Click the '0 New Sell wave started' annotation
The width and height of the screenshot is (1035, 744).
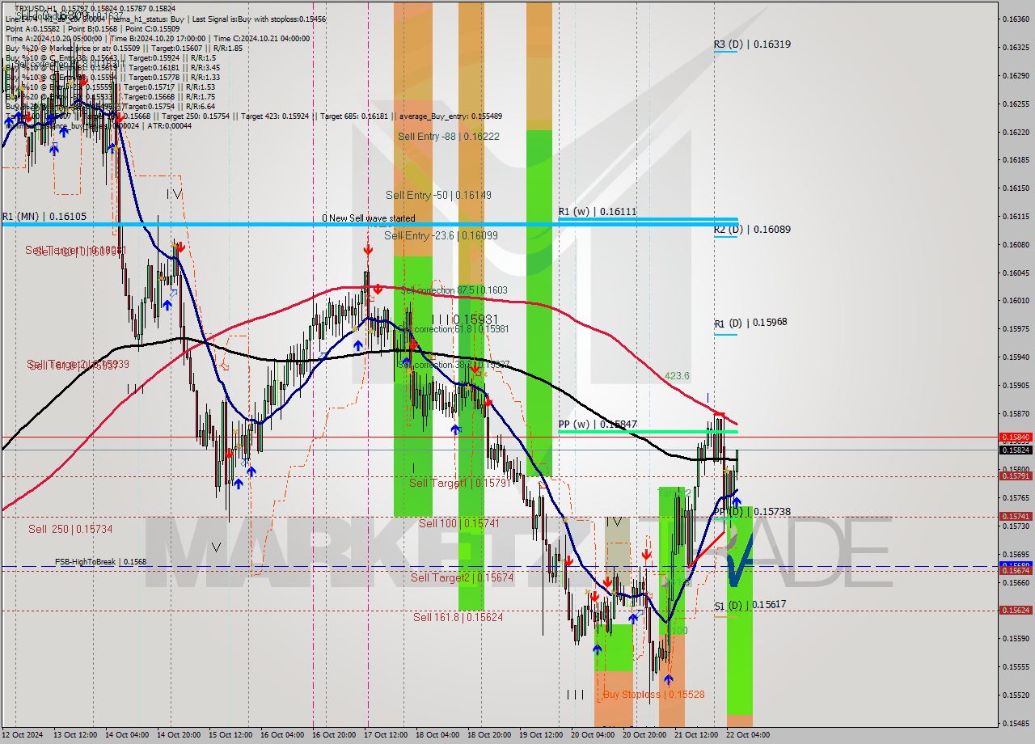(x=369, y=218)
